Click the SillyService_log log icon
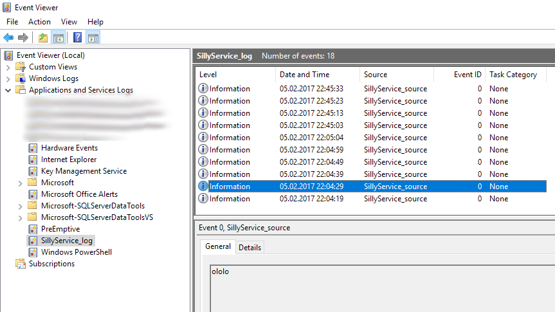 (33, 241)
